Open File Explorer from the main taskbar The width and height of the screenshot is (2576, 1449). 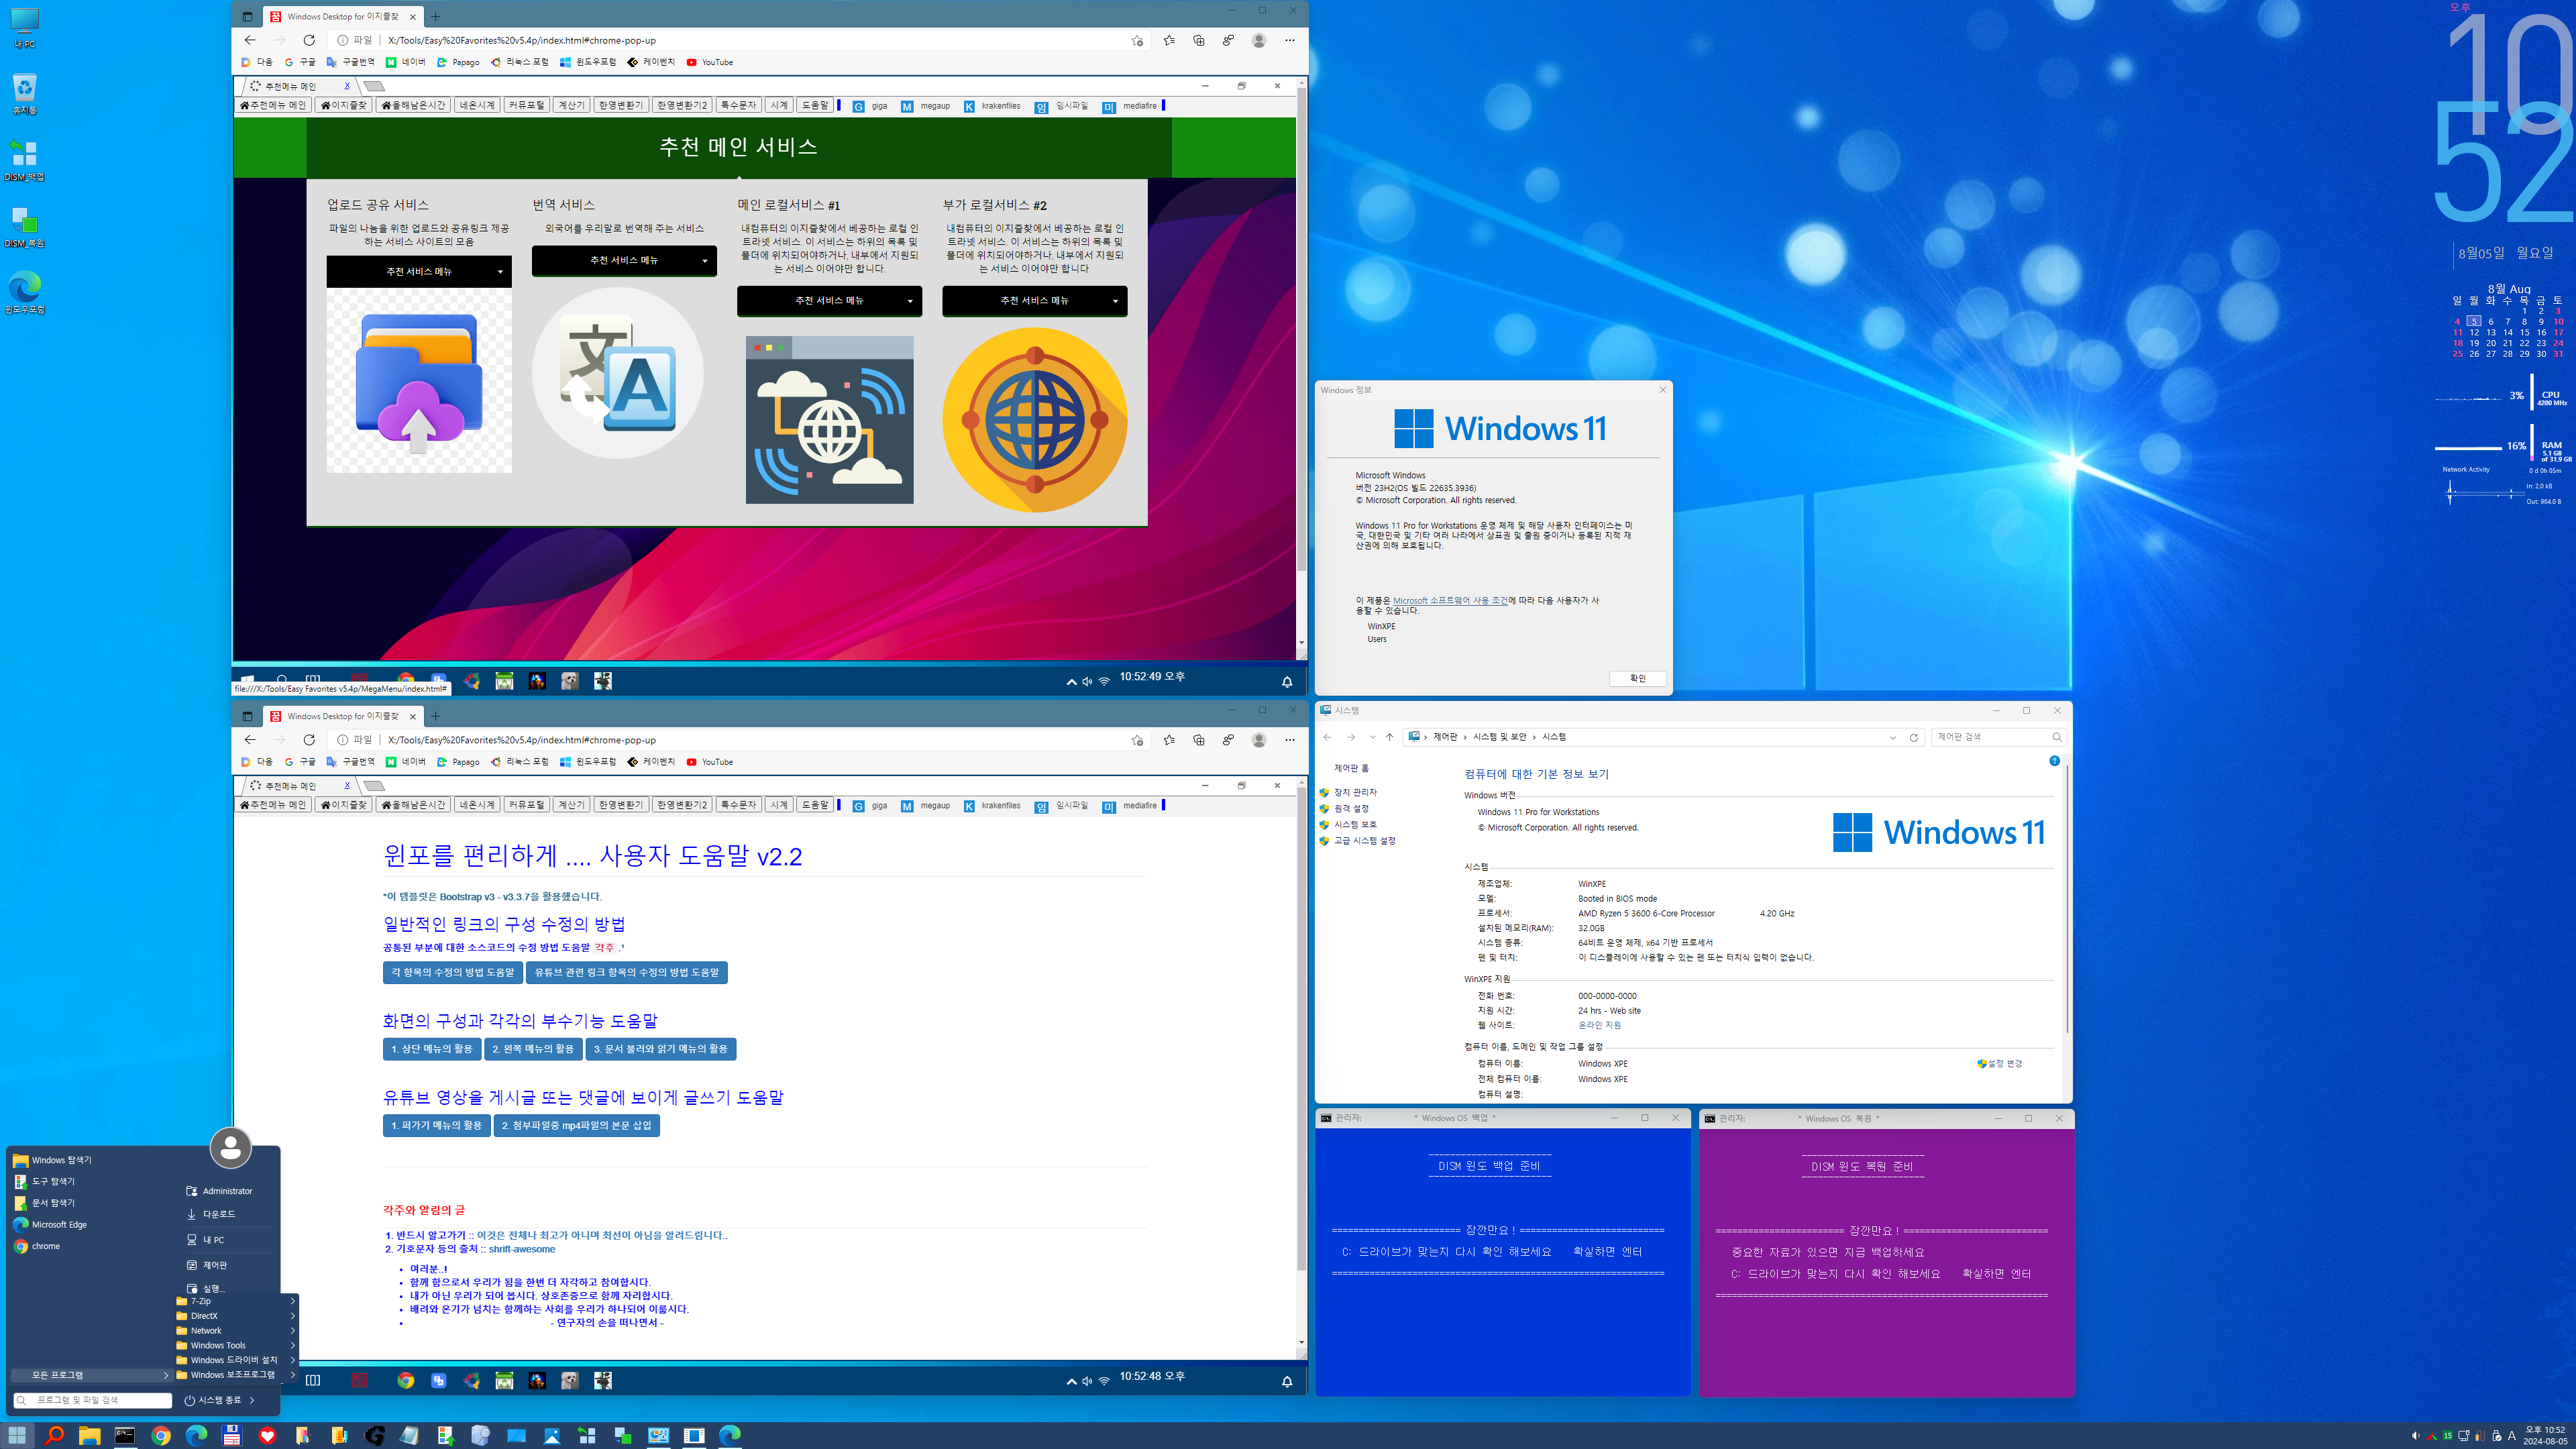[x=89, y=1436]
